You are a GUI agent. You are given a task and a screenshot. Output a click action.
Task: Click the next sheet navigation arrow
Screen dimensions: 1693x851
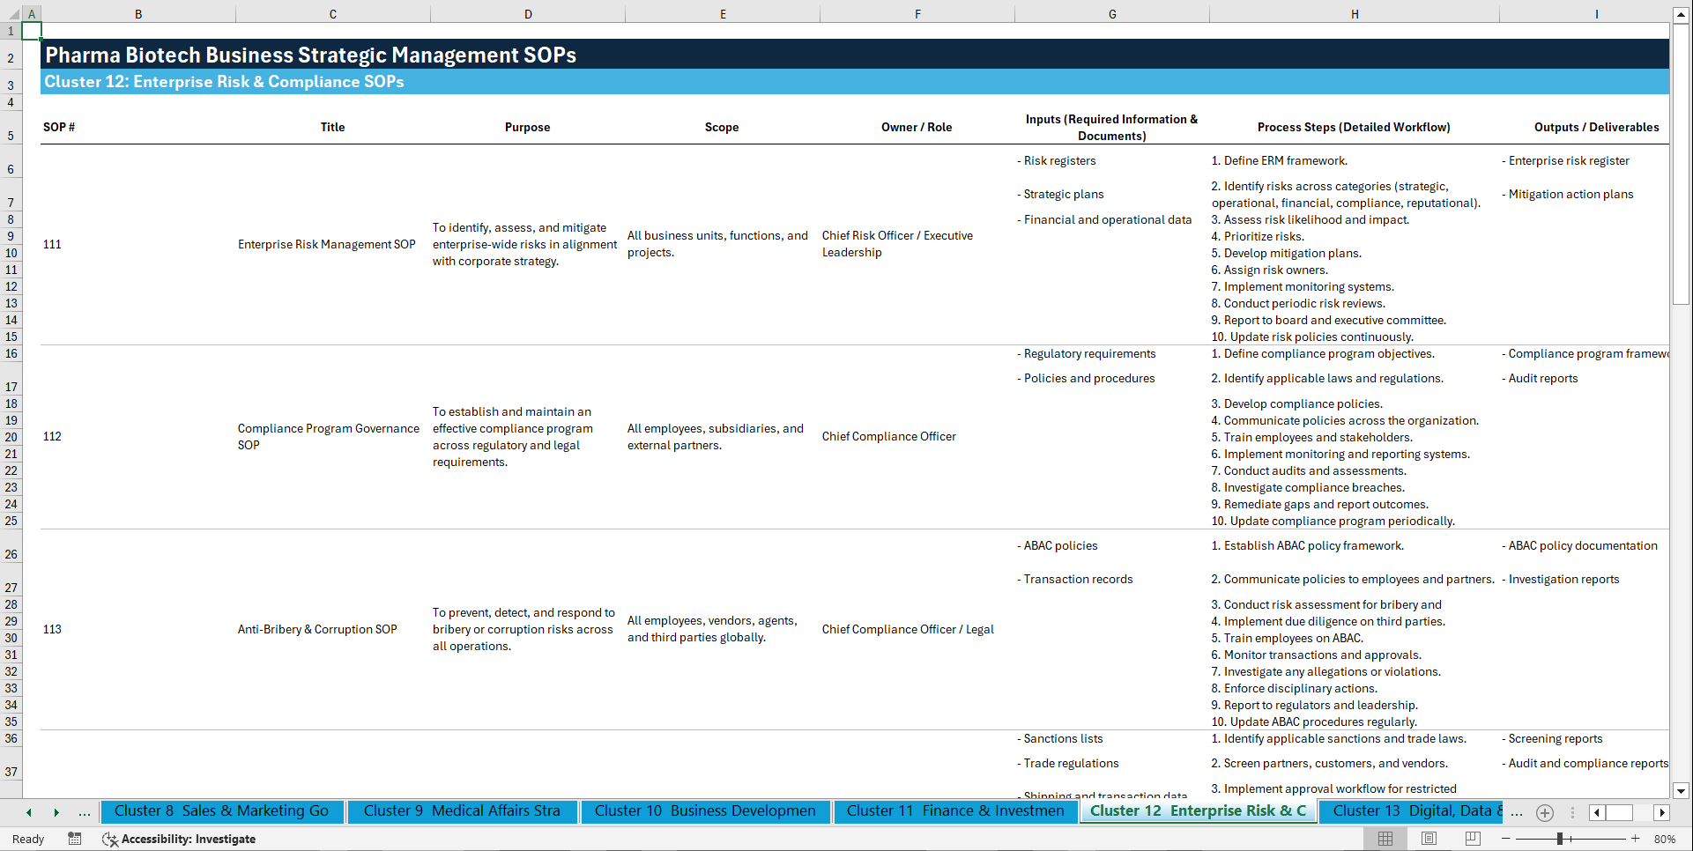click(x=57, y=812)
